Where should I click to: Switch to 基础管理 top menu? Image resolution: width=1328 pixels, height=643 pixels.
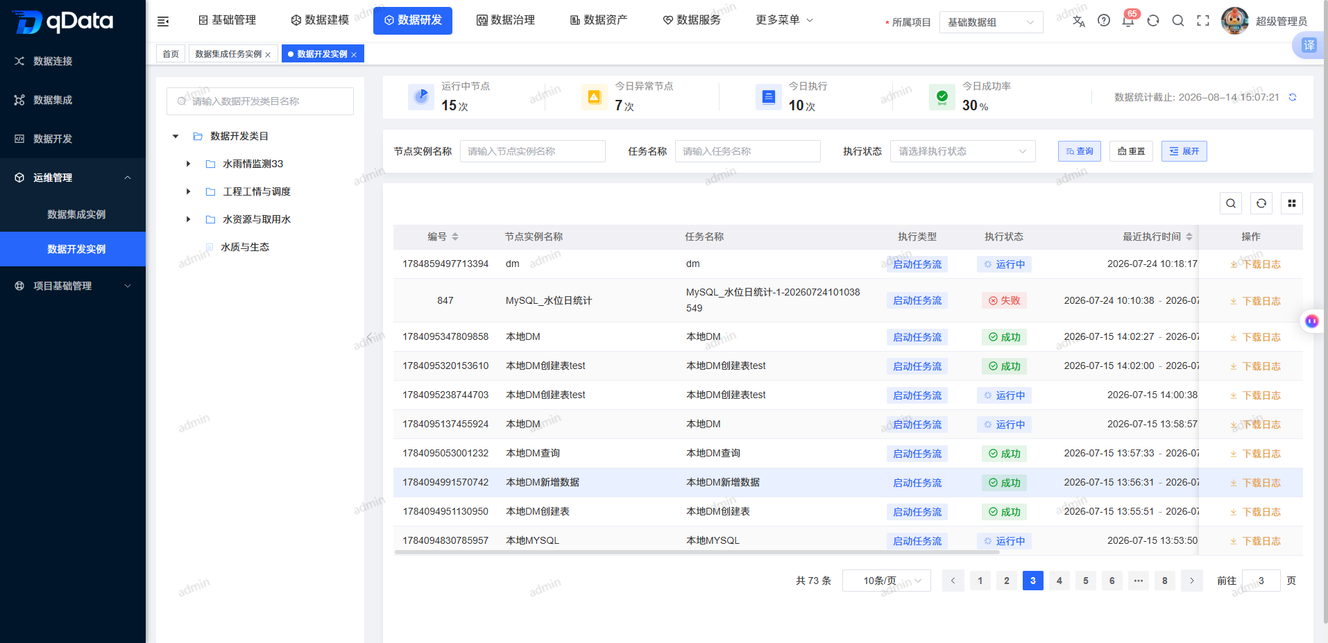click(x=227, y=20)
